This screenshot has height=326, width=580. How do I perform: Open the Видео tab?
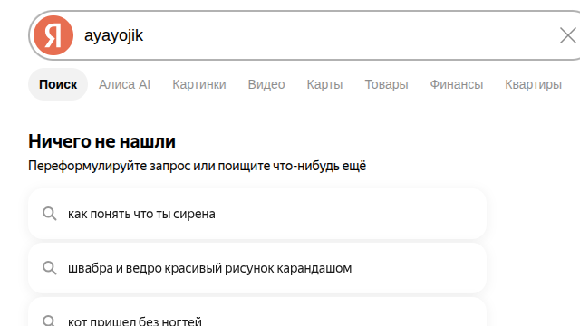(x=266, y=84)
